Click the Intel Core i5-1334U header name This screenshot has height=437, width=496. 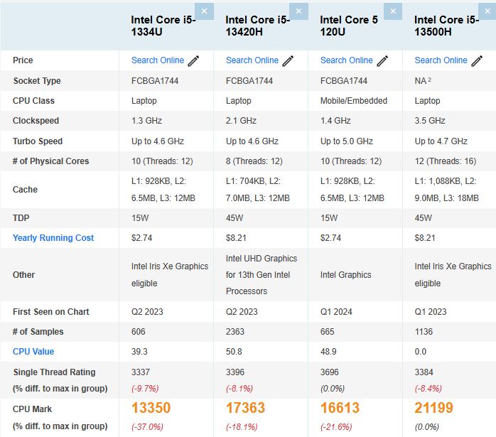pos(165,26)
